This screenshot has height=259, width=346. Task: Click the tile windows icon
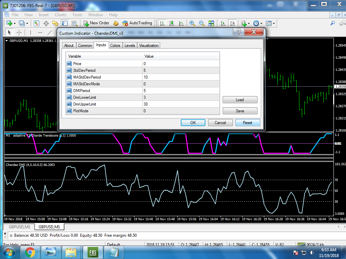click(211, 23)
